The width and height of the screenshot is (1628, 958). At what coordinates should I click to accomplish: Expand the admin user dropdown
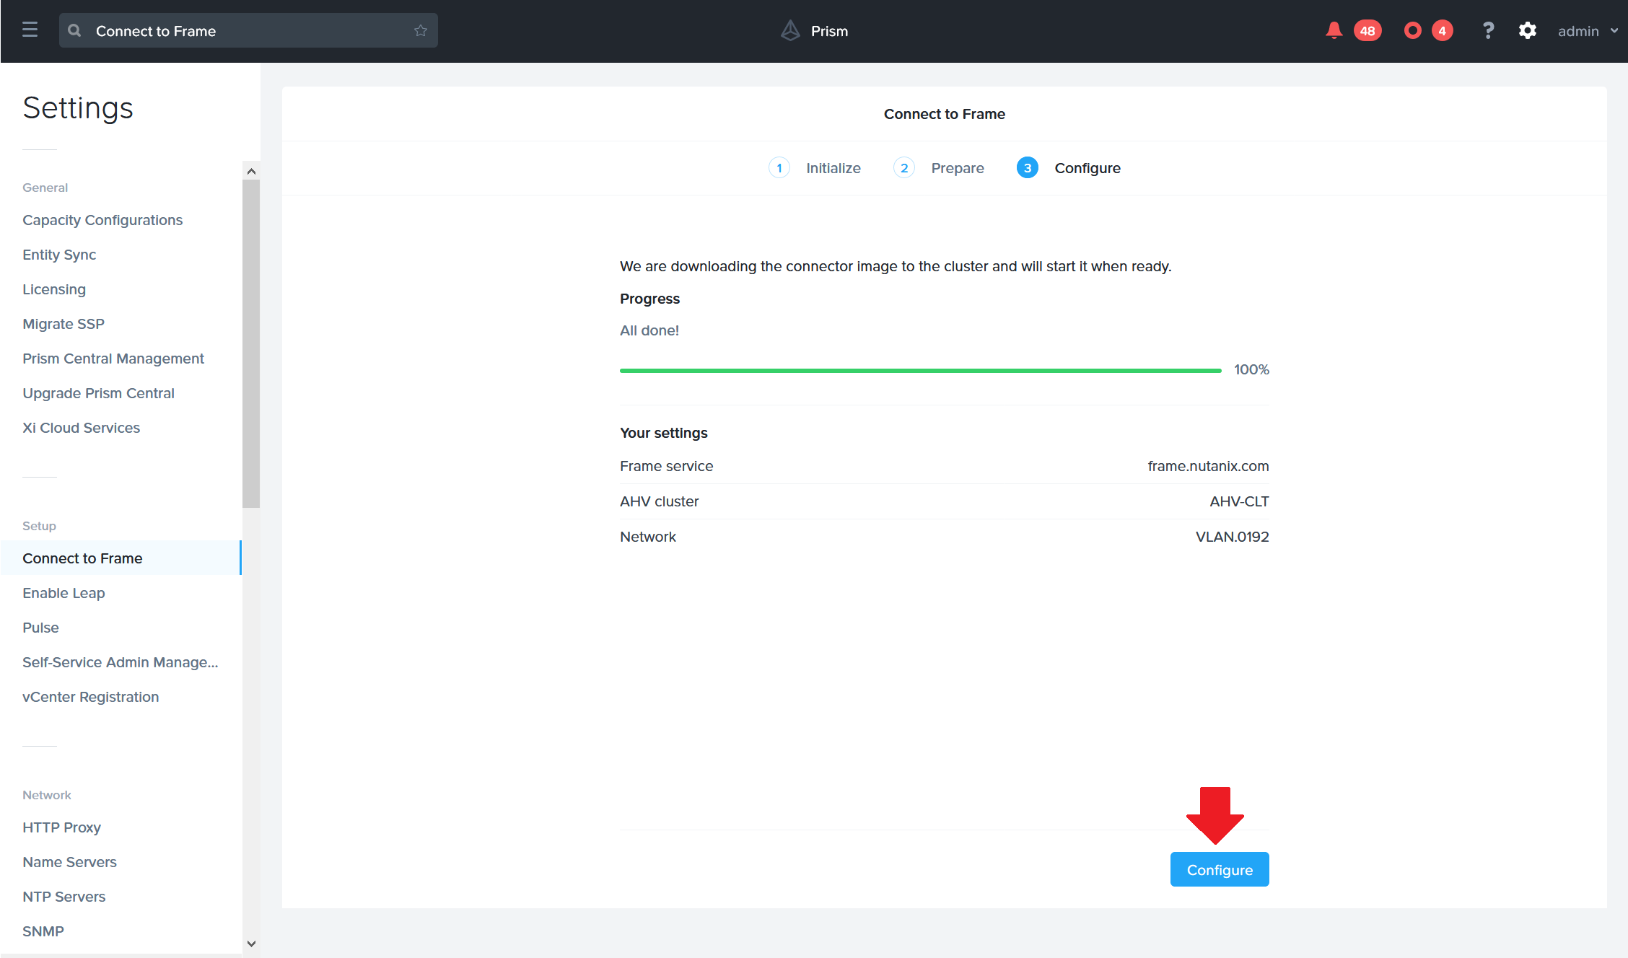[x=1588, y=31]
